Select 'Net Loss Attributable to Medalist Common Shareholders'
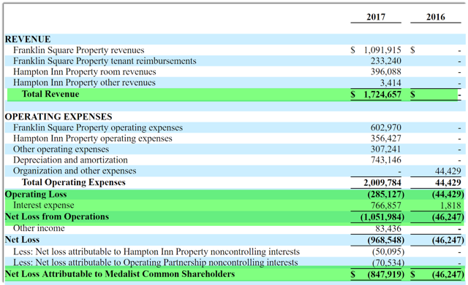 click(120, 274)
